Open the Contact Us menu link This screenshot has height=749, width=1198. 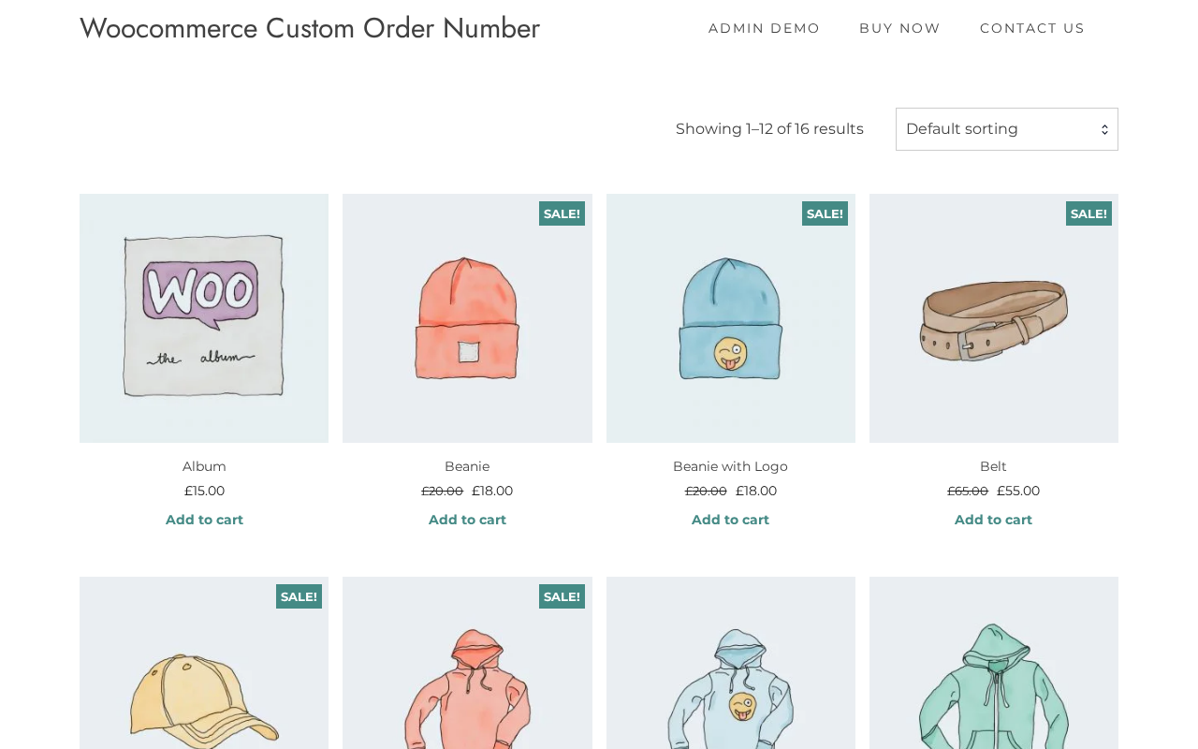click(x=1031, y=28)
